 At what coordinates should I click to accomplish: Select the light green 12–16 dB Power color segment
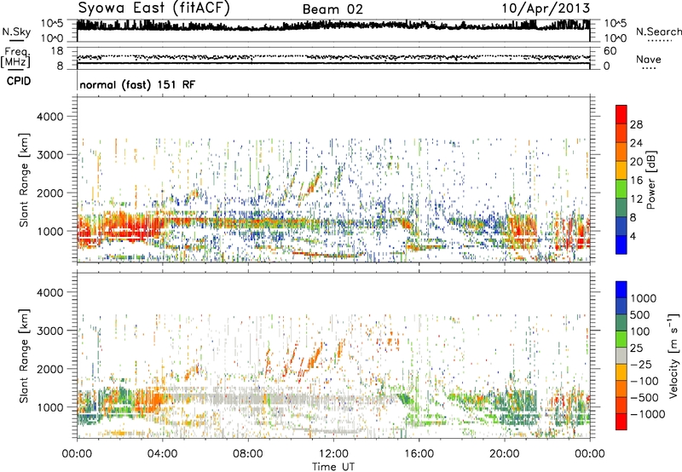coord(621,189)
